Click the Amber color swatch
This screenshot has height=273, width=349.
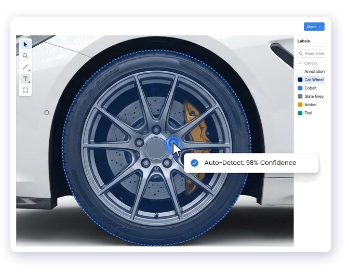[x=300, y=105]
